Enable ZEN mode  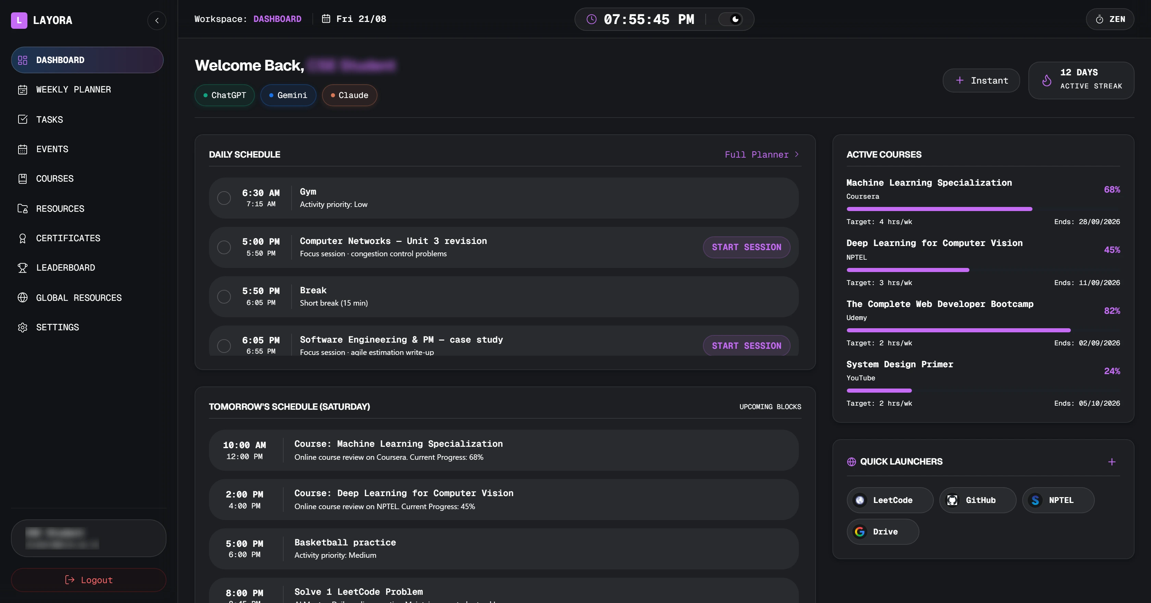click(x=1110, y=19)
